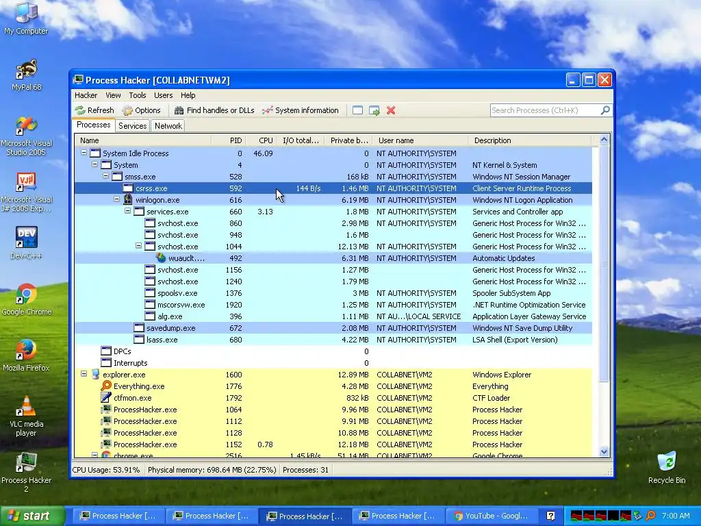Open the Tools menu

pos(137,95)
